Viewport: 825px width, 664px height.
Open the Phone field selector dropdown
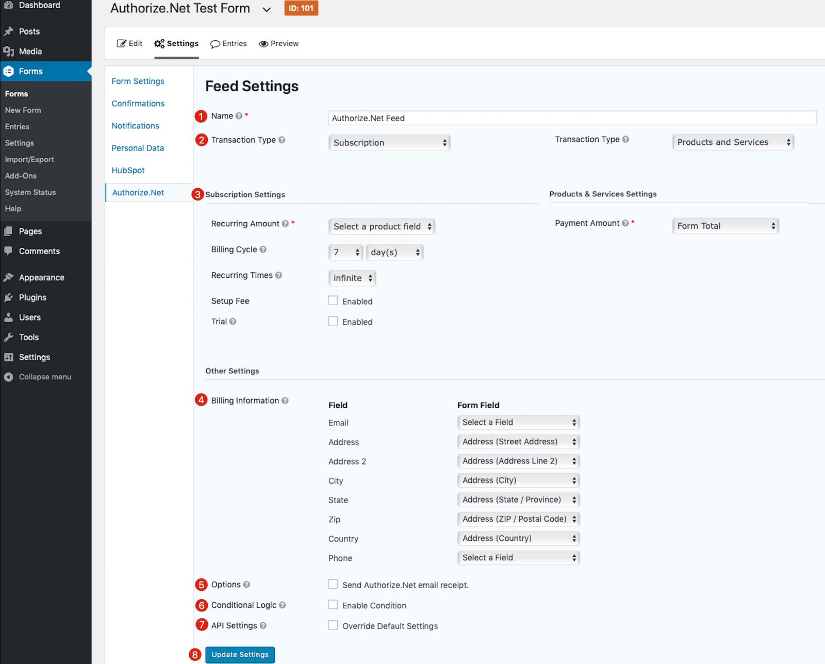point(518,557)
